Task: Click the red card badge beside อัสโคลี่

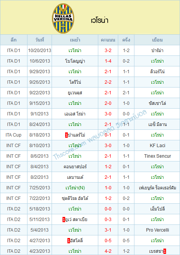Action: [69, 241]
